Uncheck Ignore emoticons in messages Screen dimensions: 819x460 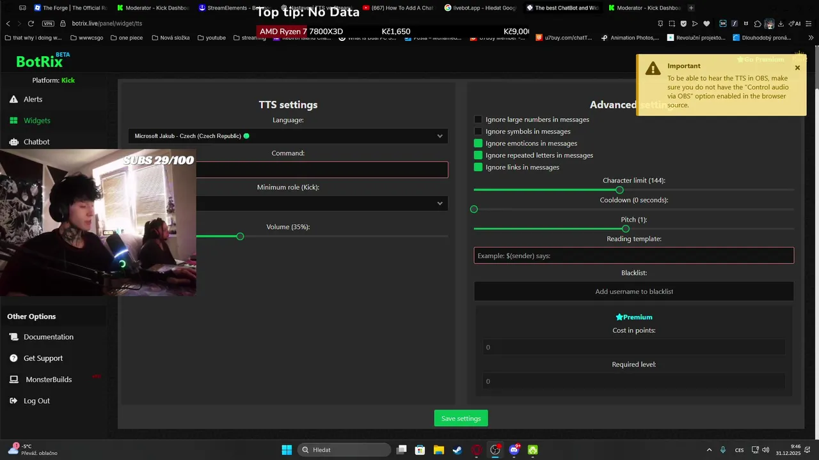478,143
